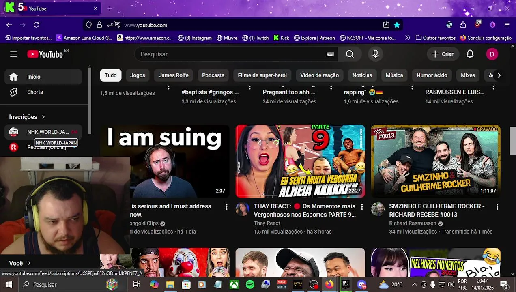Open Explore | Patreon bookmark
This screenshot has height=292, width=516.
tap(314, 38)
